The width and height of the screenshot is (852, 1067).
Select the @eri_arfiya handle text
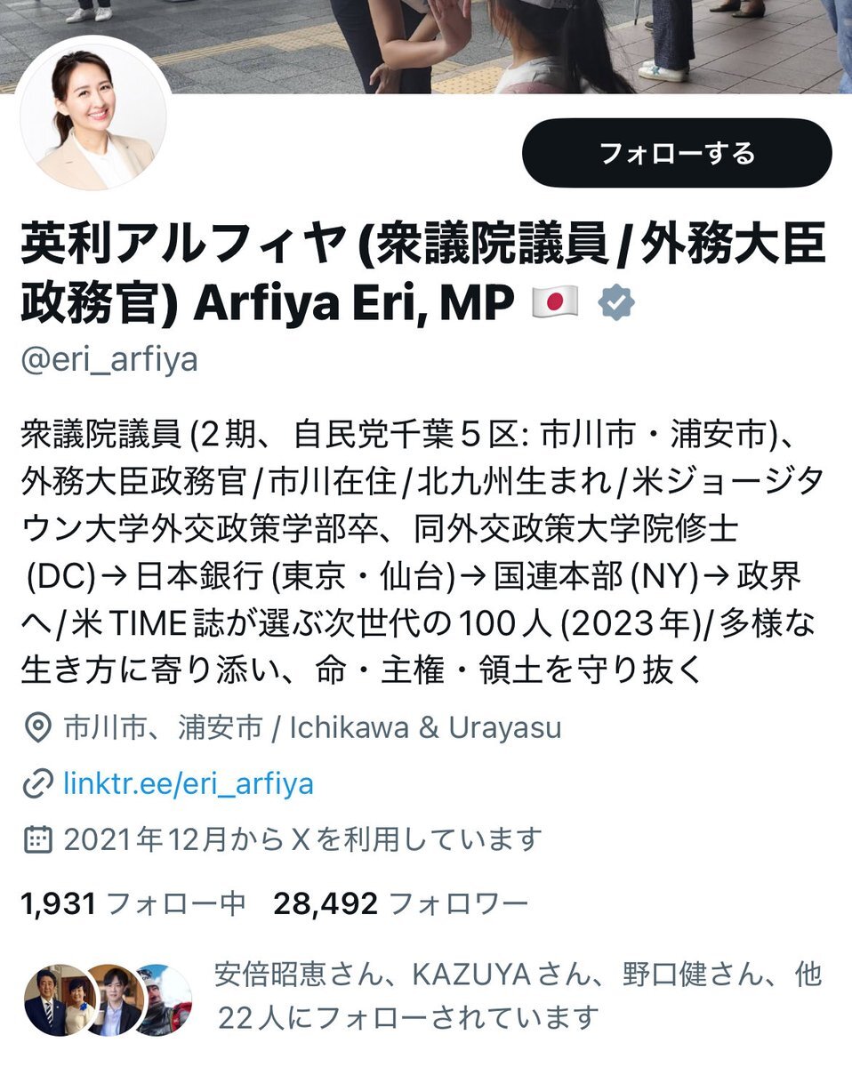(x=109, y=361)
